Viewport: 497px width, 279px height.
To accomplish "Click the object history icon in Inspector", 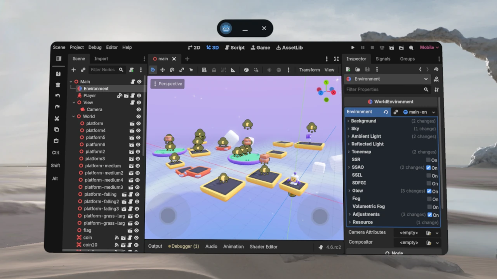I will tap(436, 69).
